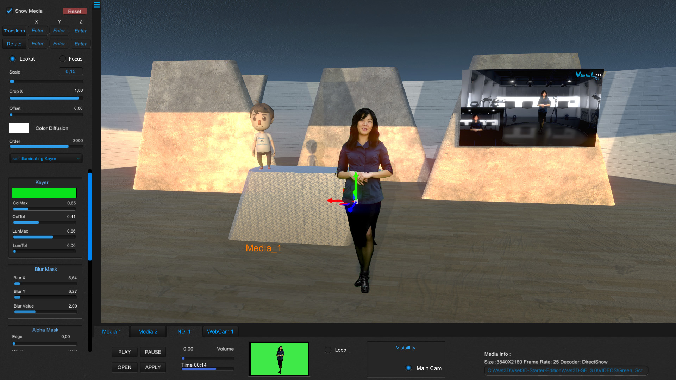Click Rotate Z input field
The height and width of the screenshot is (380, 676).
pyautogui.click(x=81, y=44)
